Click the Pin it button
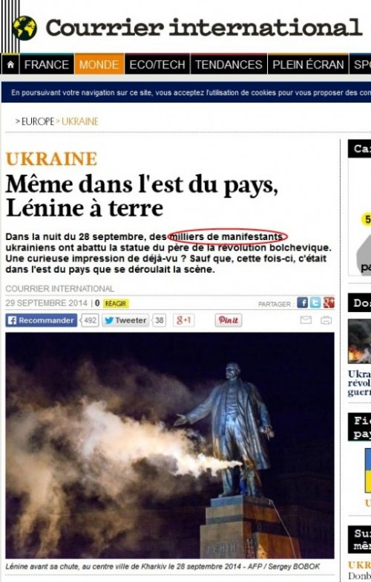Screen dimensions: 371x582 229,320
